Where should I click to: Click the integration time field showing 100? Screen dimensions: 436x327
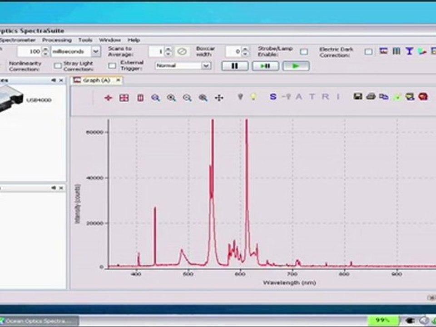(30, 51)
